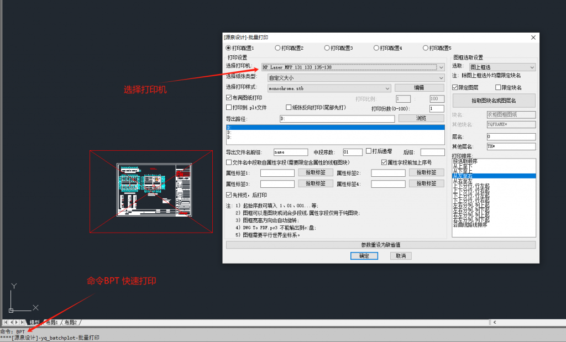Open monochrome.stb print style dropdown
Screen dimensions: 566x342
tap(388, 88)
